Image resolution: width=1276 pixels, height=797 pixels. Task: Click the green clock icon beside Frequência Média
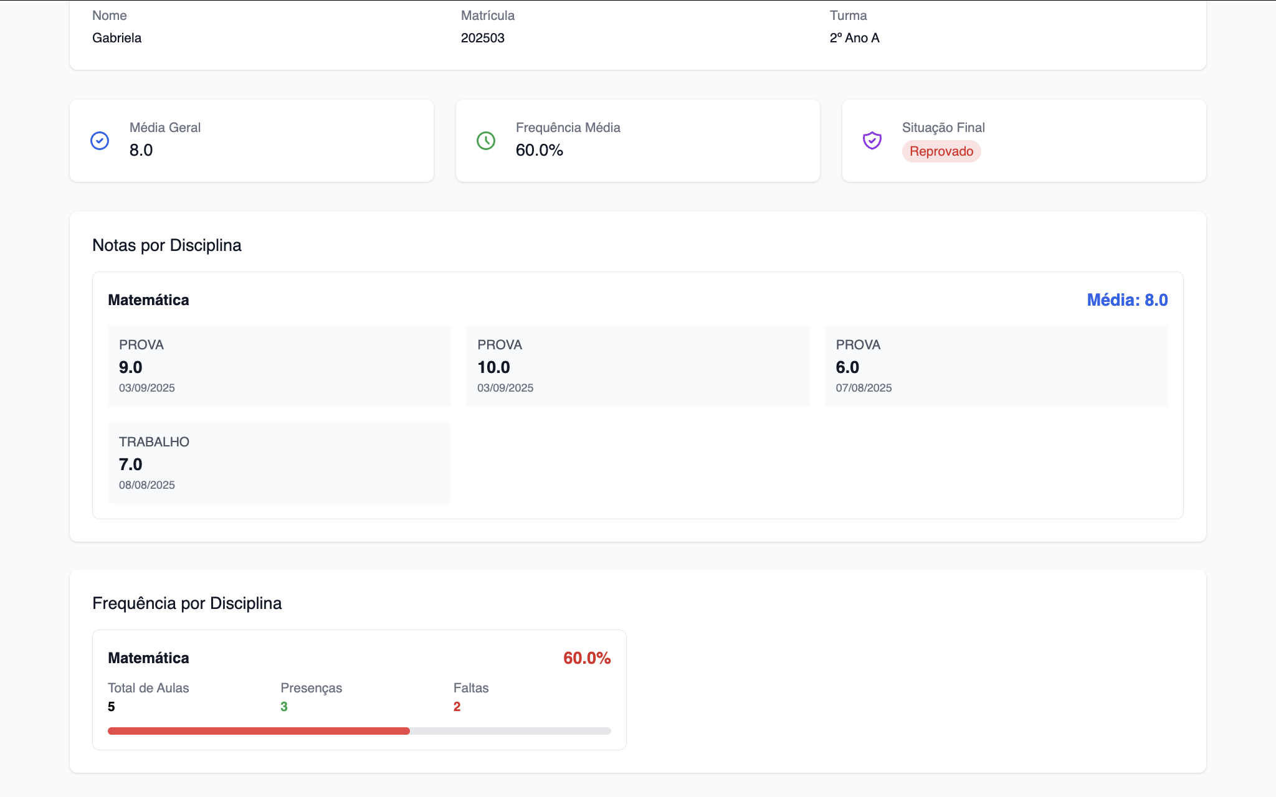coord(486,141)
